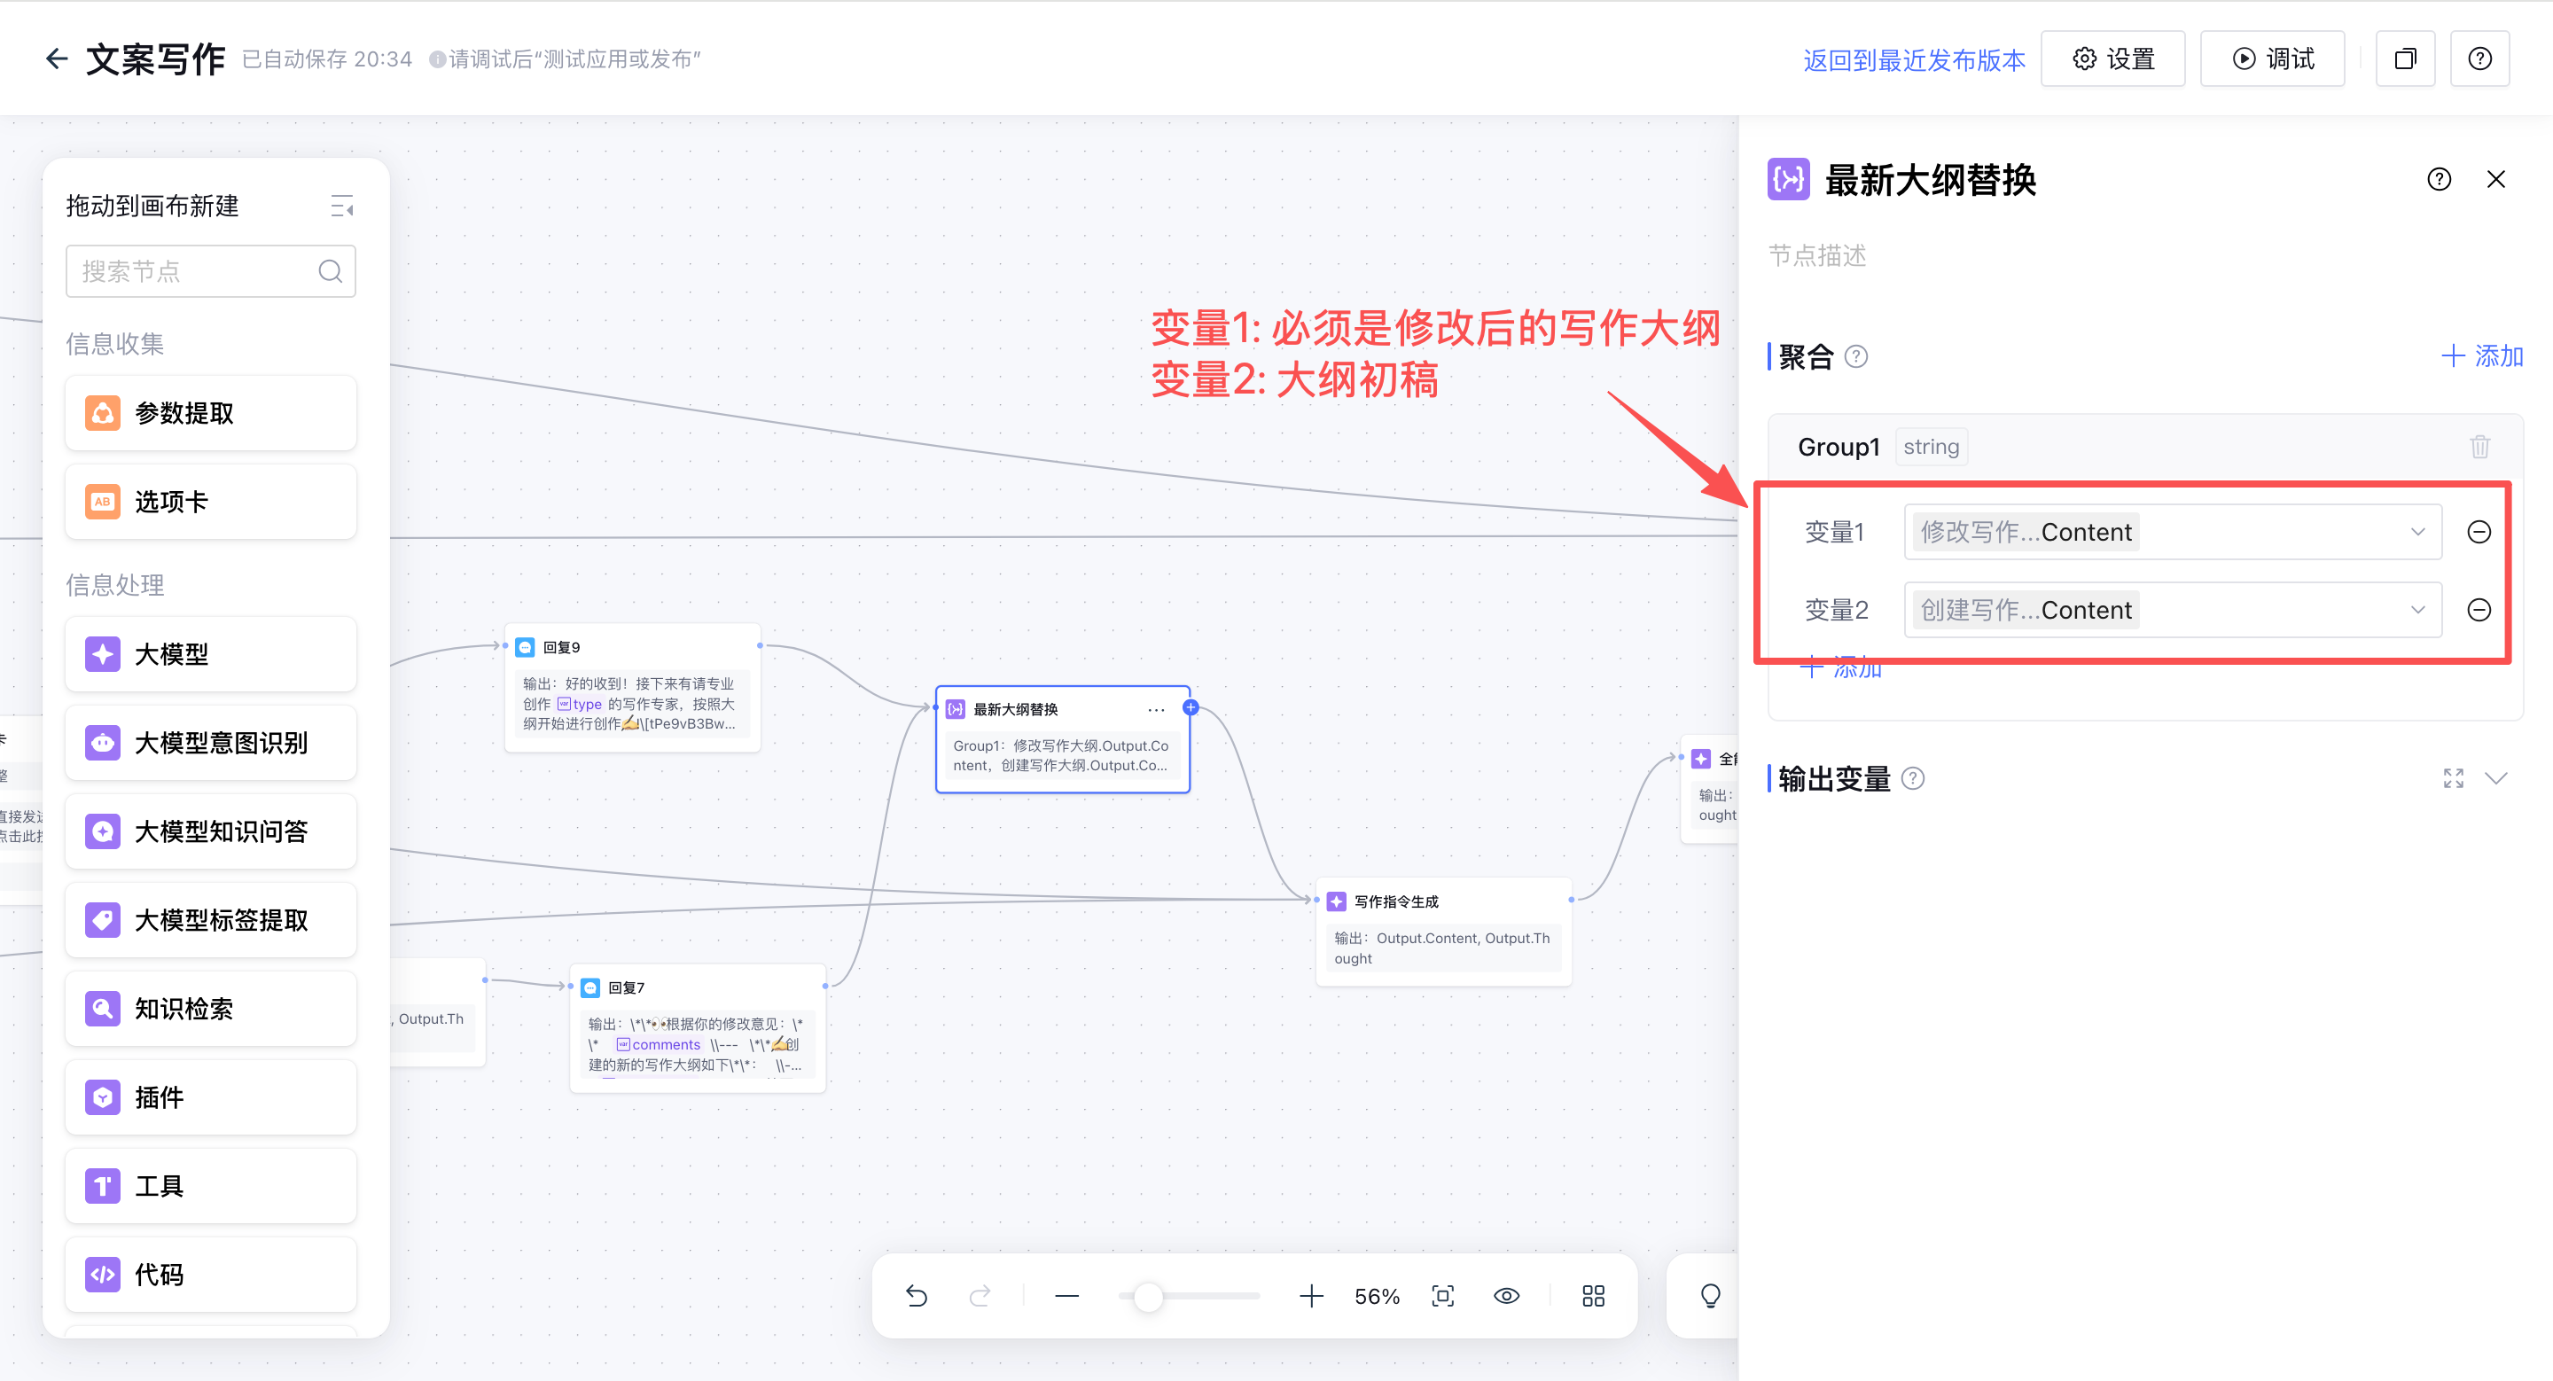Click the undo arrow in bottom toolbar
The width and height of the screenshot is (2553, 1381).
pyautogui.click(x=916, y=1296)
